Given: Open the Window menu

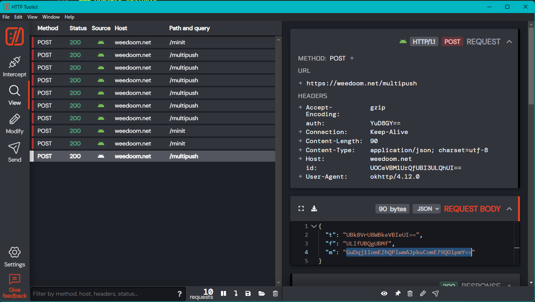Looking at the screenshot, I should coord(51,17).
